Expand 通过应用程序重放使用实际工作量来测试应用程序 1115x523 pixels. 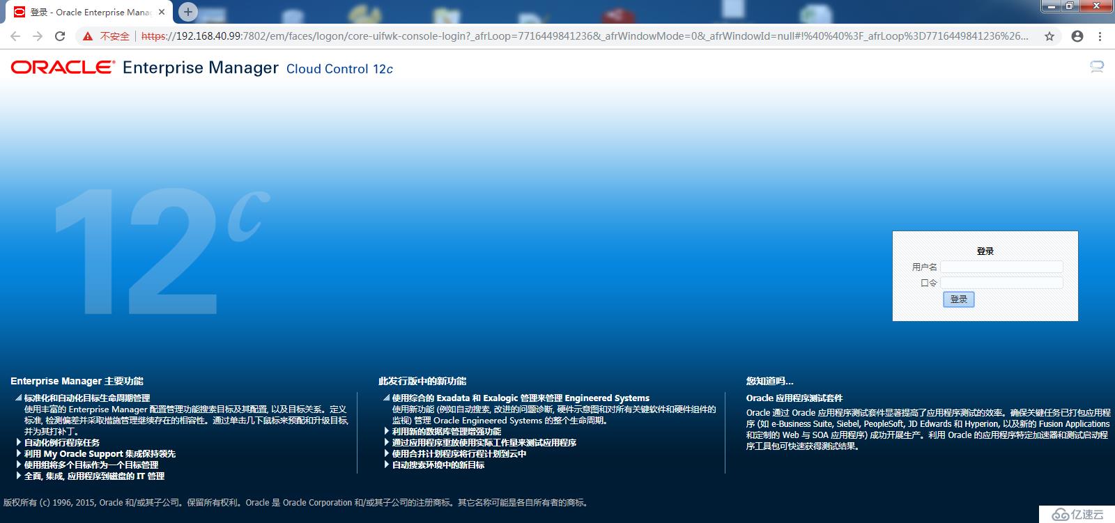386,442
